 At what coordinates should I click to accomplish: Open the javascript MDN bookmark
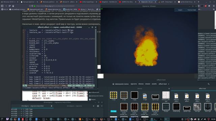pyautogui.click(x=70, y=9)
